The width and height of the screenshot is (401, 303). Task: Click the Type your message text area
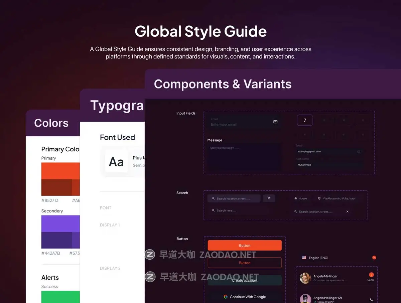tap(243, 157)
